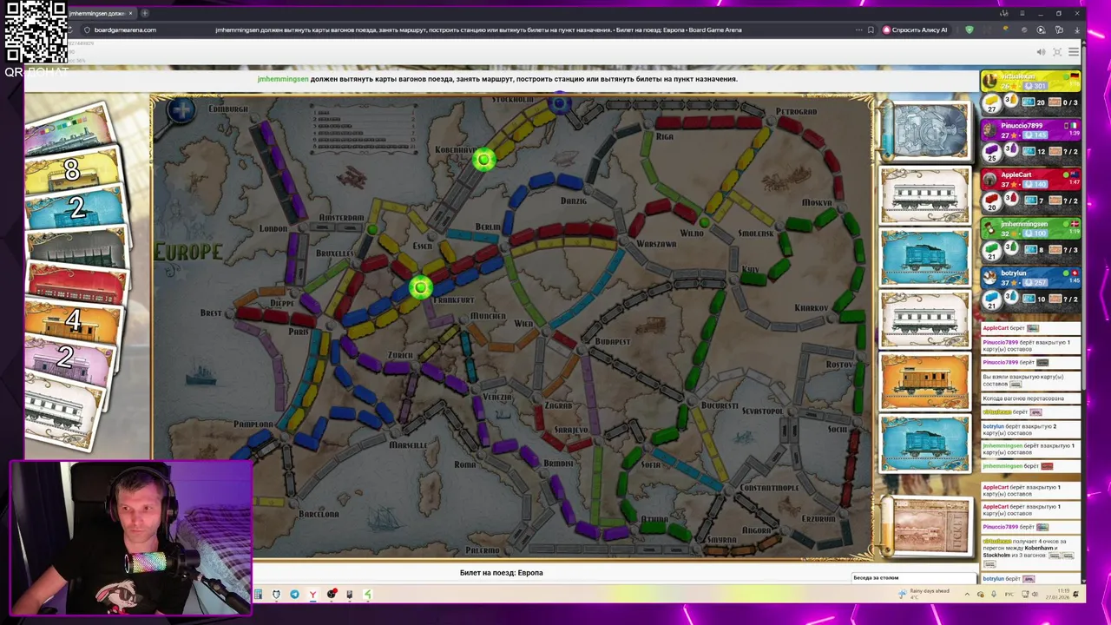The image size is (1111, 625).
Task: Click the green station marker at Frankfurt
Action: tap(420, 288)
